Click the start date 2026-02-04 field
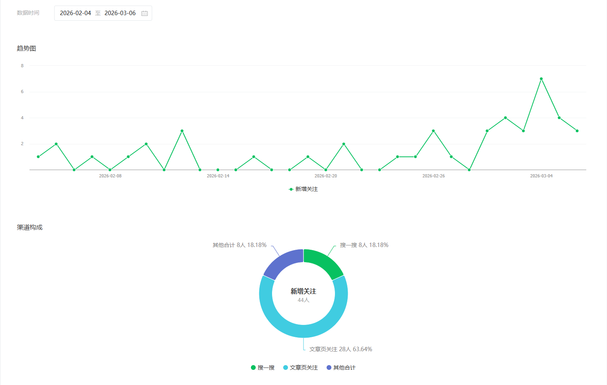607x385 pixels. 75,13
